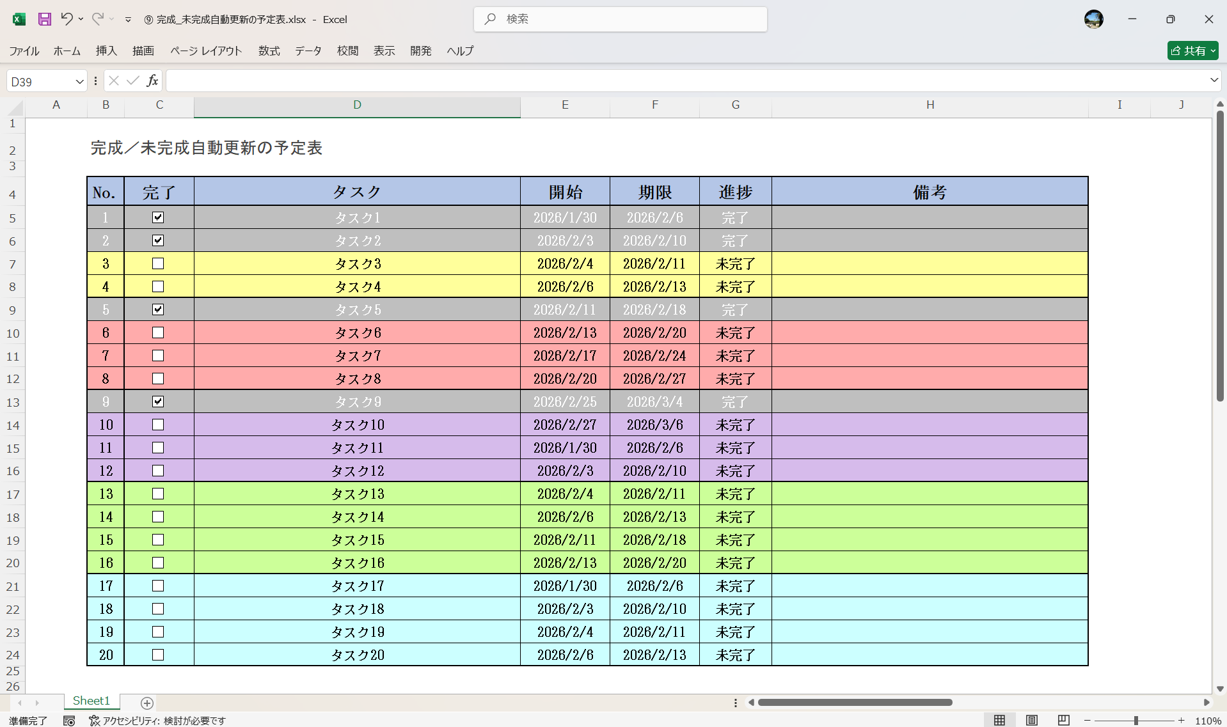Uncheck the 完了 checkbox for タスク1
Viewport: 1227px width, 727px height.
tap(158, 217)
